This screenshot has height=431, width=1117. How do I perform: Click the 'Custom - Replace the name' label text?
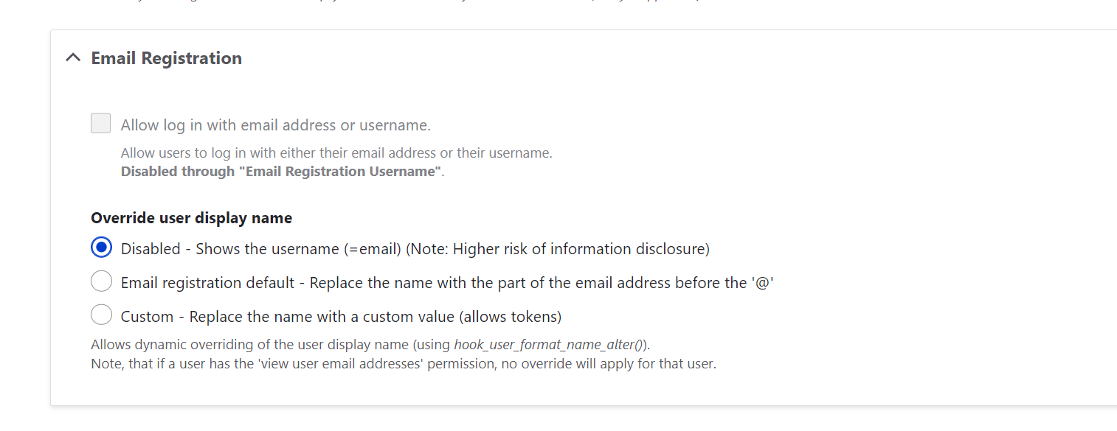pos(288,317)
